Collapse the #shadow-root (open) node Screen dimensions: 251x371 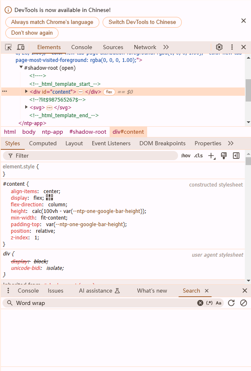click(21, 67)
